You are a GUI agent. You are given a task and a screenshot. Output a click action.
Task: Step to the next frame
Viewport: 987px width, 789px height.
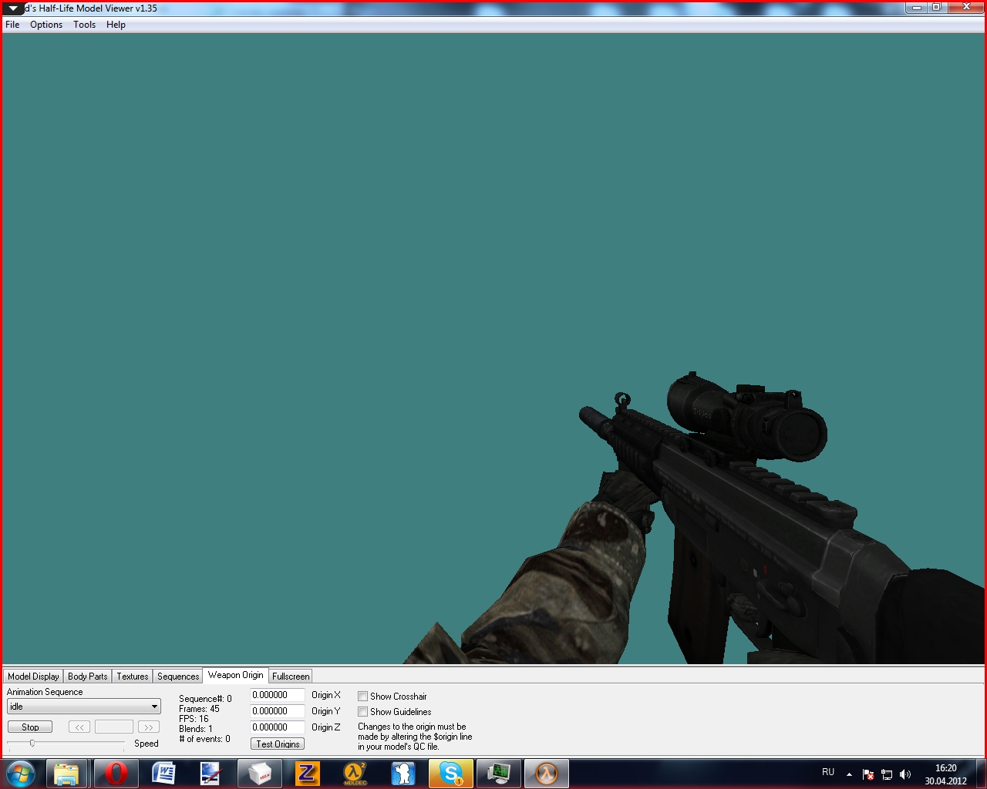[148, 727]
